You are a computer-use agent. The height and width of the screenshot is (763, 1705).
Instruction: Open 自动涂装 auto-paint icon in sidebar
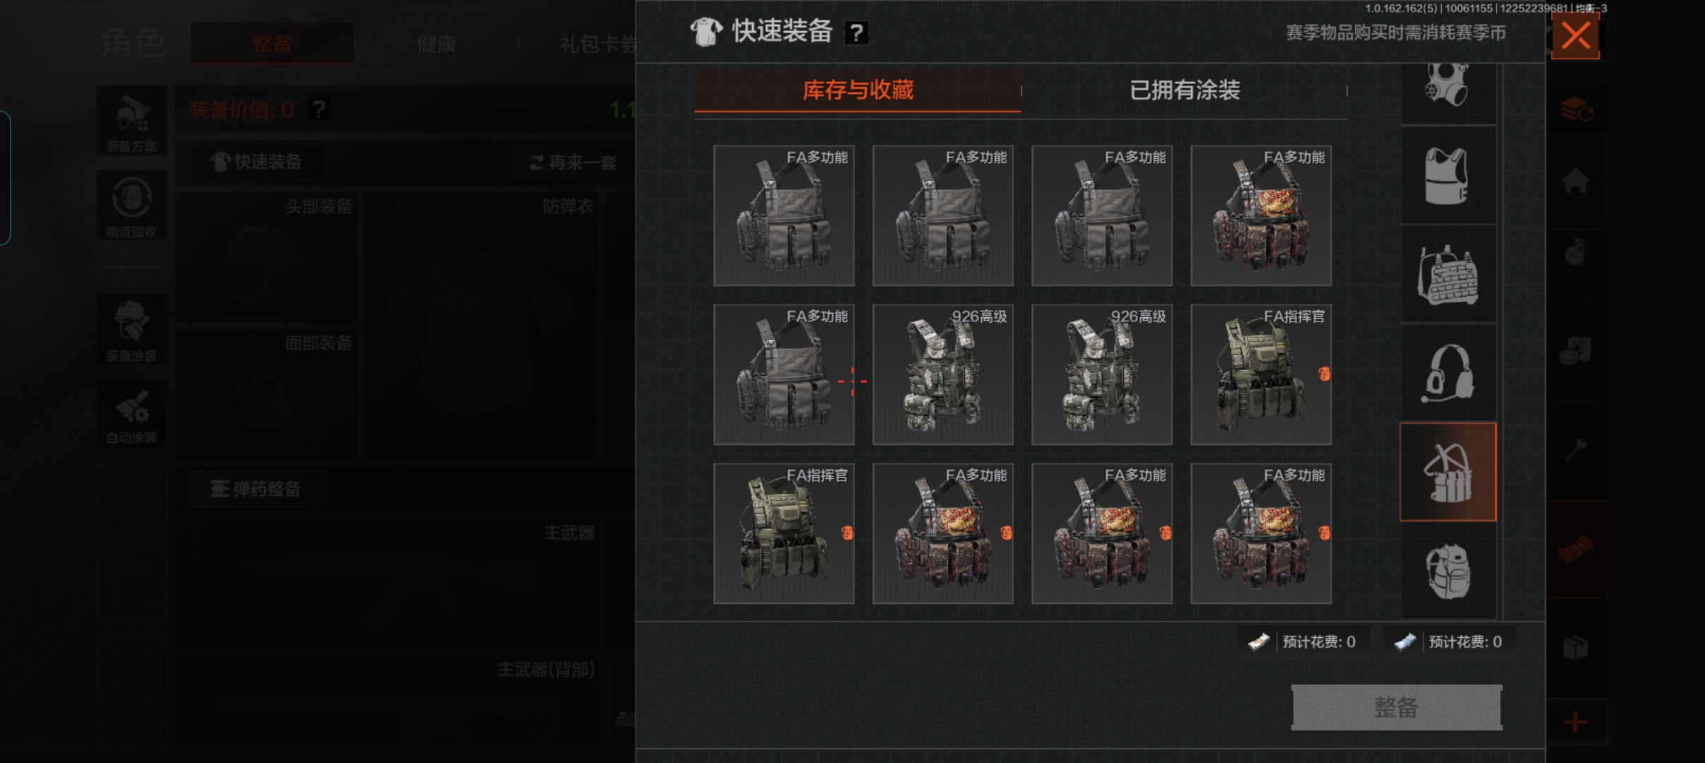131,413
